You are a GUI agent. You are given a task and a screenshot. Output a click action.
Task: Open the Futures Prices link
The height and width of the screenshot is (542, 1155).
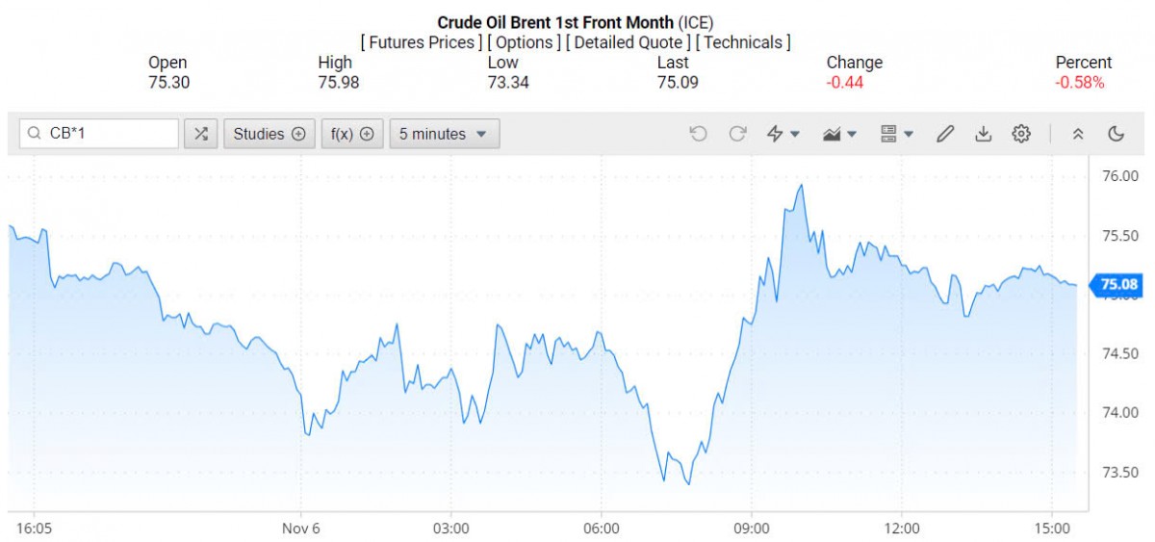[x=421, y=42]
